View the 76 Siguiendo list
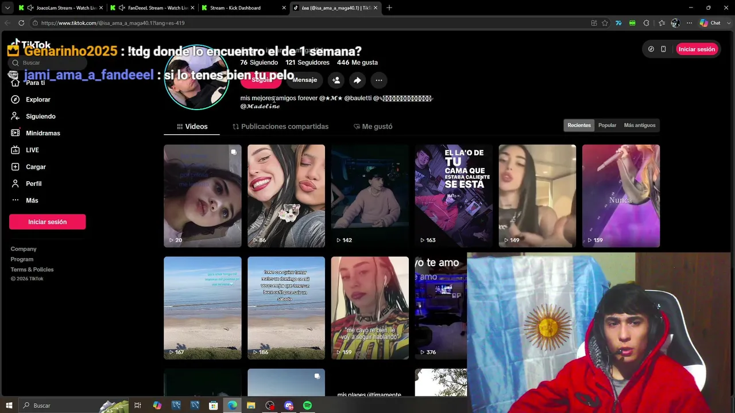The image size is (735, 413). pyautogui.click(x=259, y=63)
